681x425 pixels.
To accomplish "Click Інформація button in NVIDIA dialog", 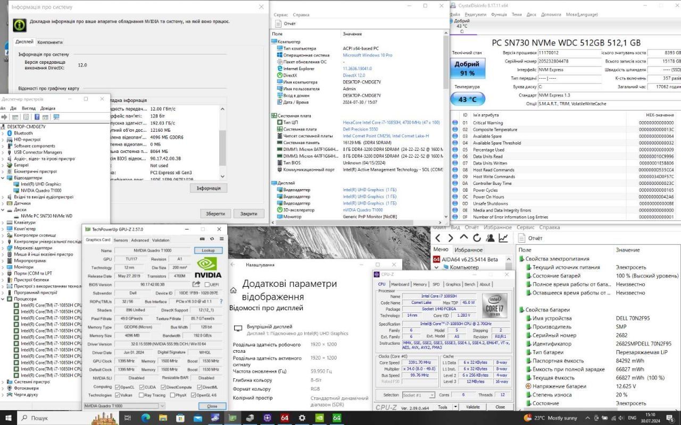I will 209,188.
